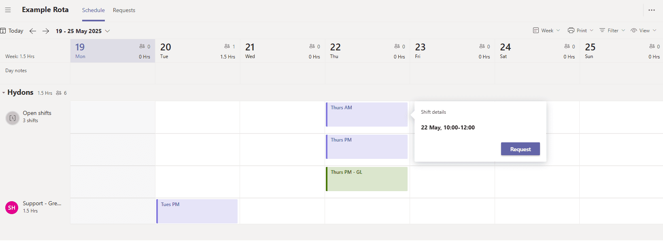Open the Print dropdown
This screenshot has width=663, height=250.
tap(580, 31)
